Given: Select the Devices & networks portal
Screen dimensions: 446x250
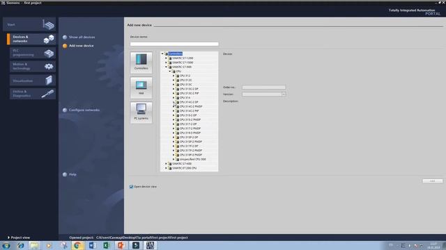Looking at the screenshot, I should pos(31,39).
